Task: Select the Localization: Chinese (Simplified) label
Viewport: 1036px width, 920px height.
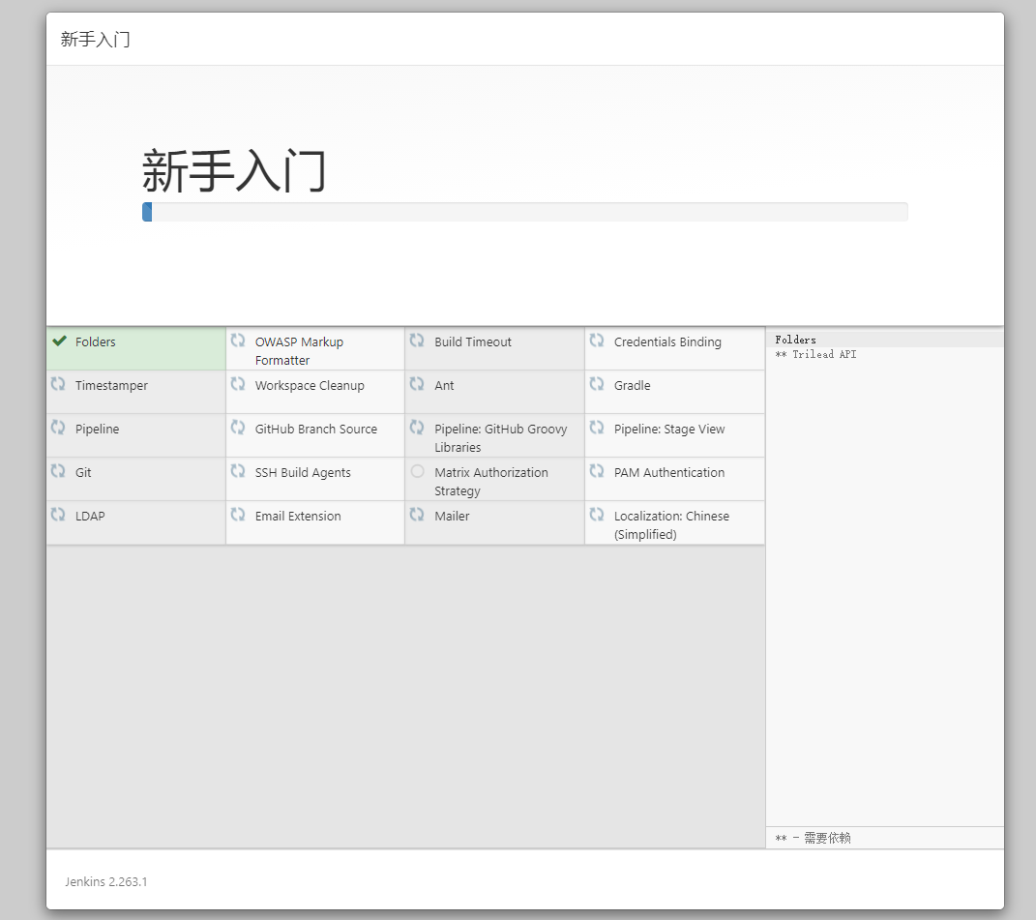Action: (671, 525)
